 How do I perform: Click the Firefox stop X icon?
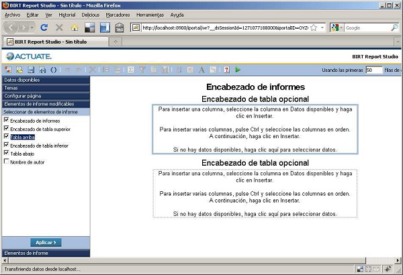(59, 27)
